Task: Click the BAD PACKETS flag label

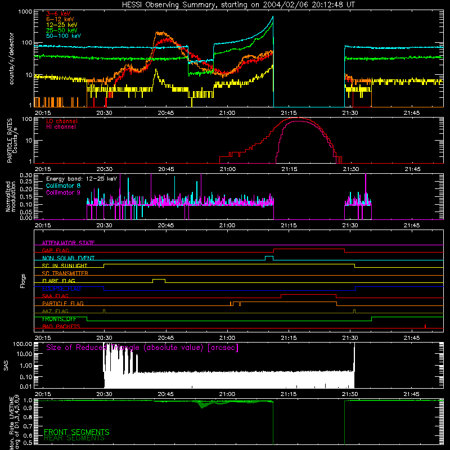Action: [x=61, y=326]
